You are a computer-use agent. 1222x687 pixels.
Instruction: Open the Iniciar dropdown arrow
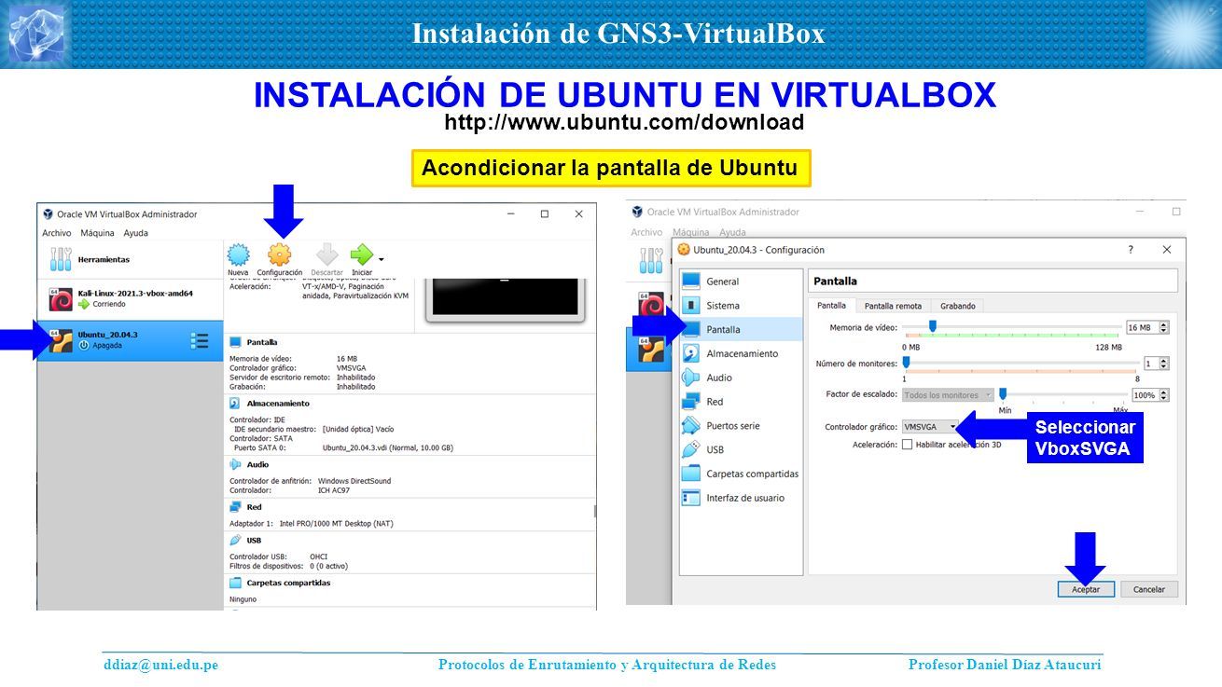point(382,258)
